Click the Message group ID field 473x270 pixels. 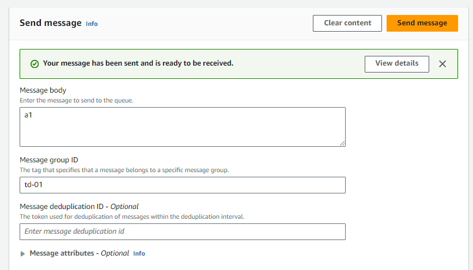[182, 185]
